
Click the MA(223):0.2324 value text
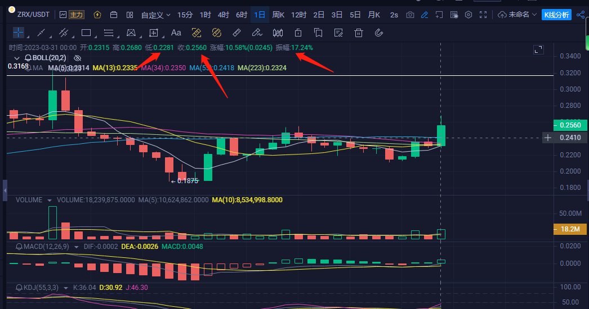pos(262,68)
